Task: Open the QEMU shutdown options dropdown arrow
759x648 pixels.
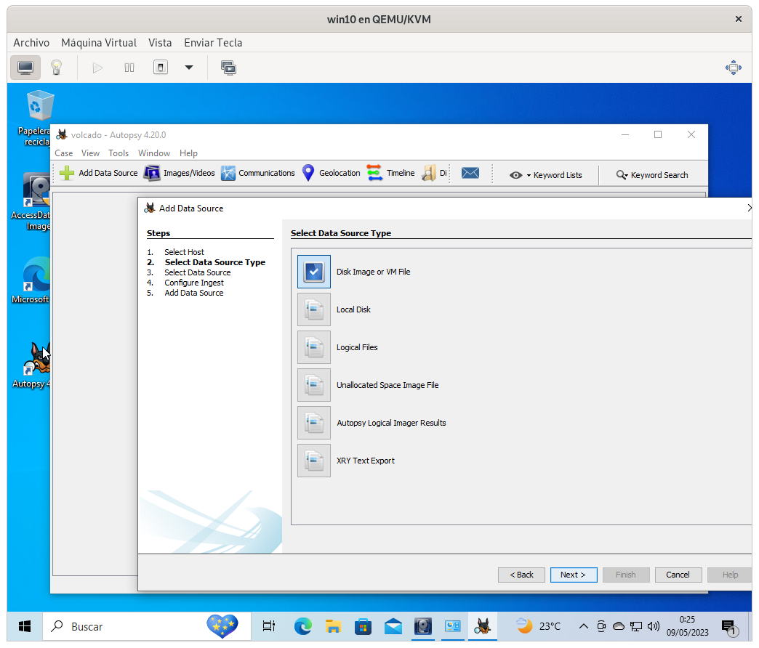Action: click(x=189, y=68)
